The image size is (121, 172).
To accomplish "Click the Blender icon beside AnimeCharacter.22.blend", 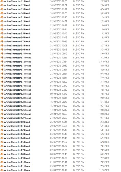I will pos(2,5).
